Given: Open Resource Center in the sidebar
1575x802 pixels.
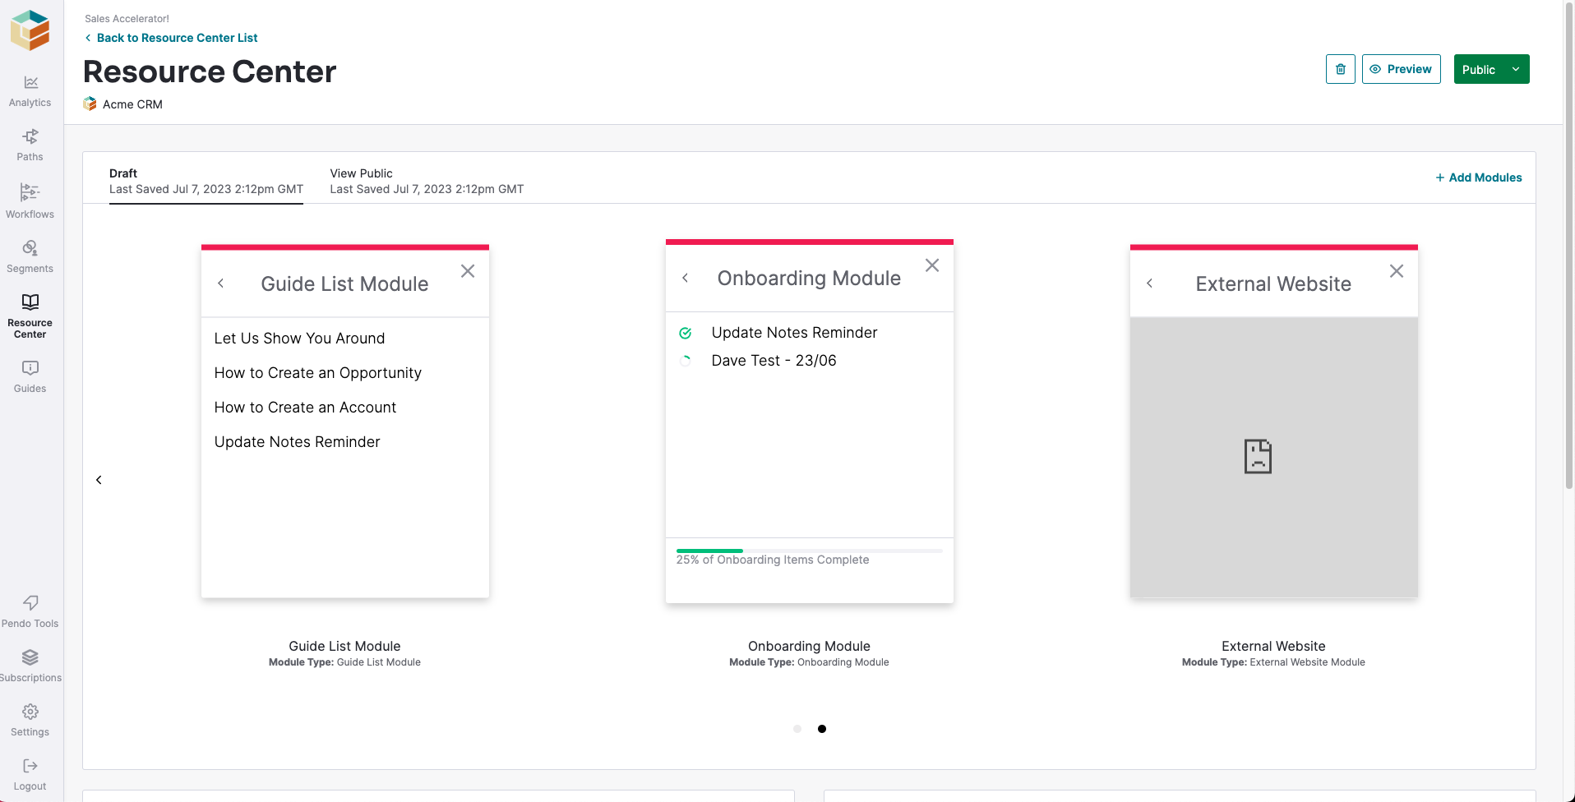Looking at the screenshot, I should (x=30, y=316).
